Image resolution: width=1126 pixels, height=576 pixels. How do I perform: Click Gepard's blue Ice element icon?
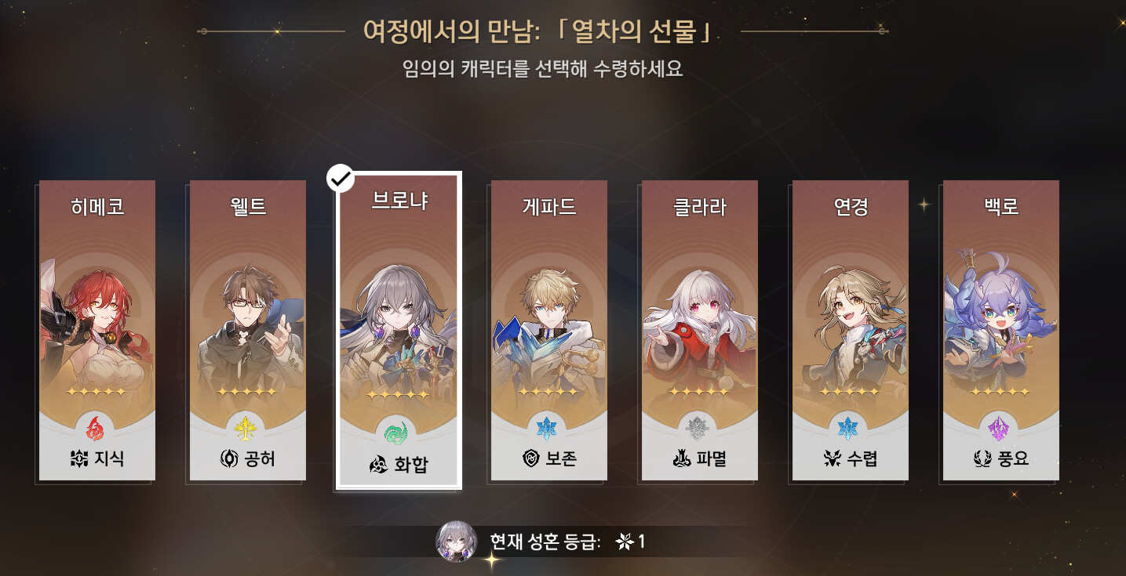548,428
